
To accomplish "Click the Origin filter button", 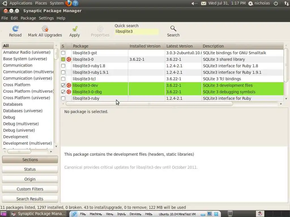I will pyautogui.click(x=30, y=179).
